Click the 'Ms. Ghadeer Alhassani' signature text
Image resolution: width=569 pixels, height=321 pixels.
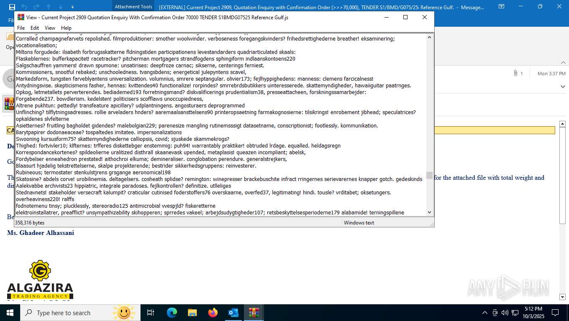[x=41, y=233]
